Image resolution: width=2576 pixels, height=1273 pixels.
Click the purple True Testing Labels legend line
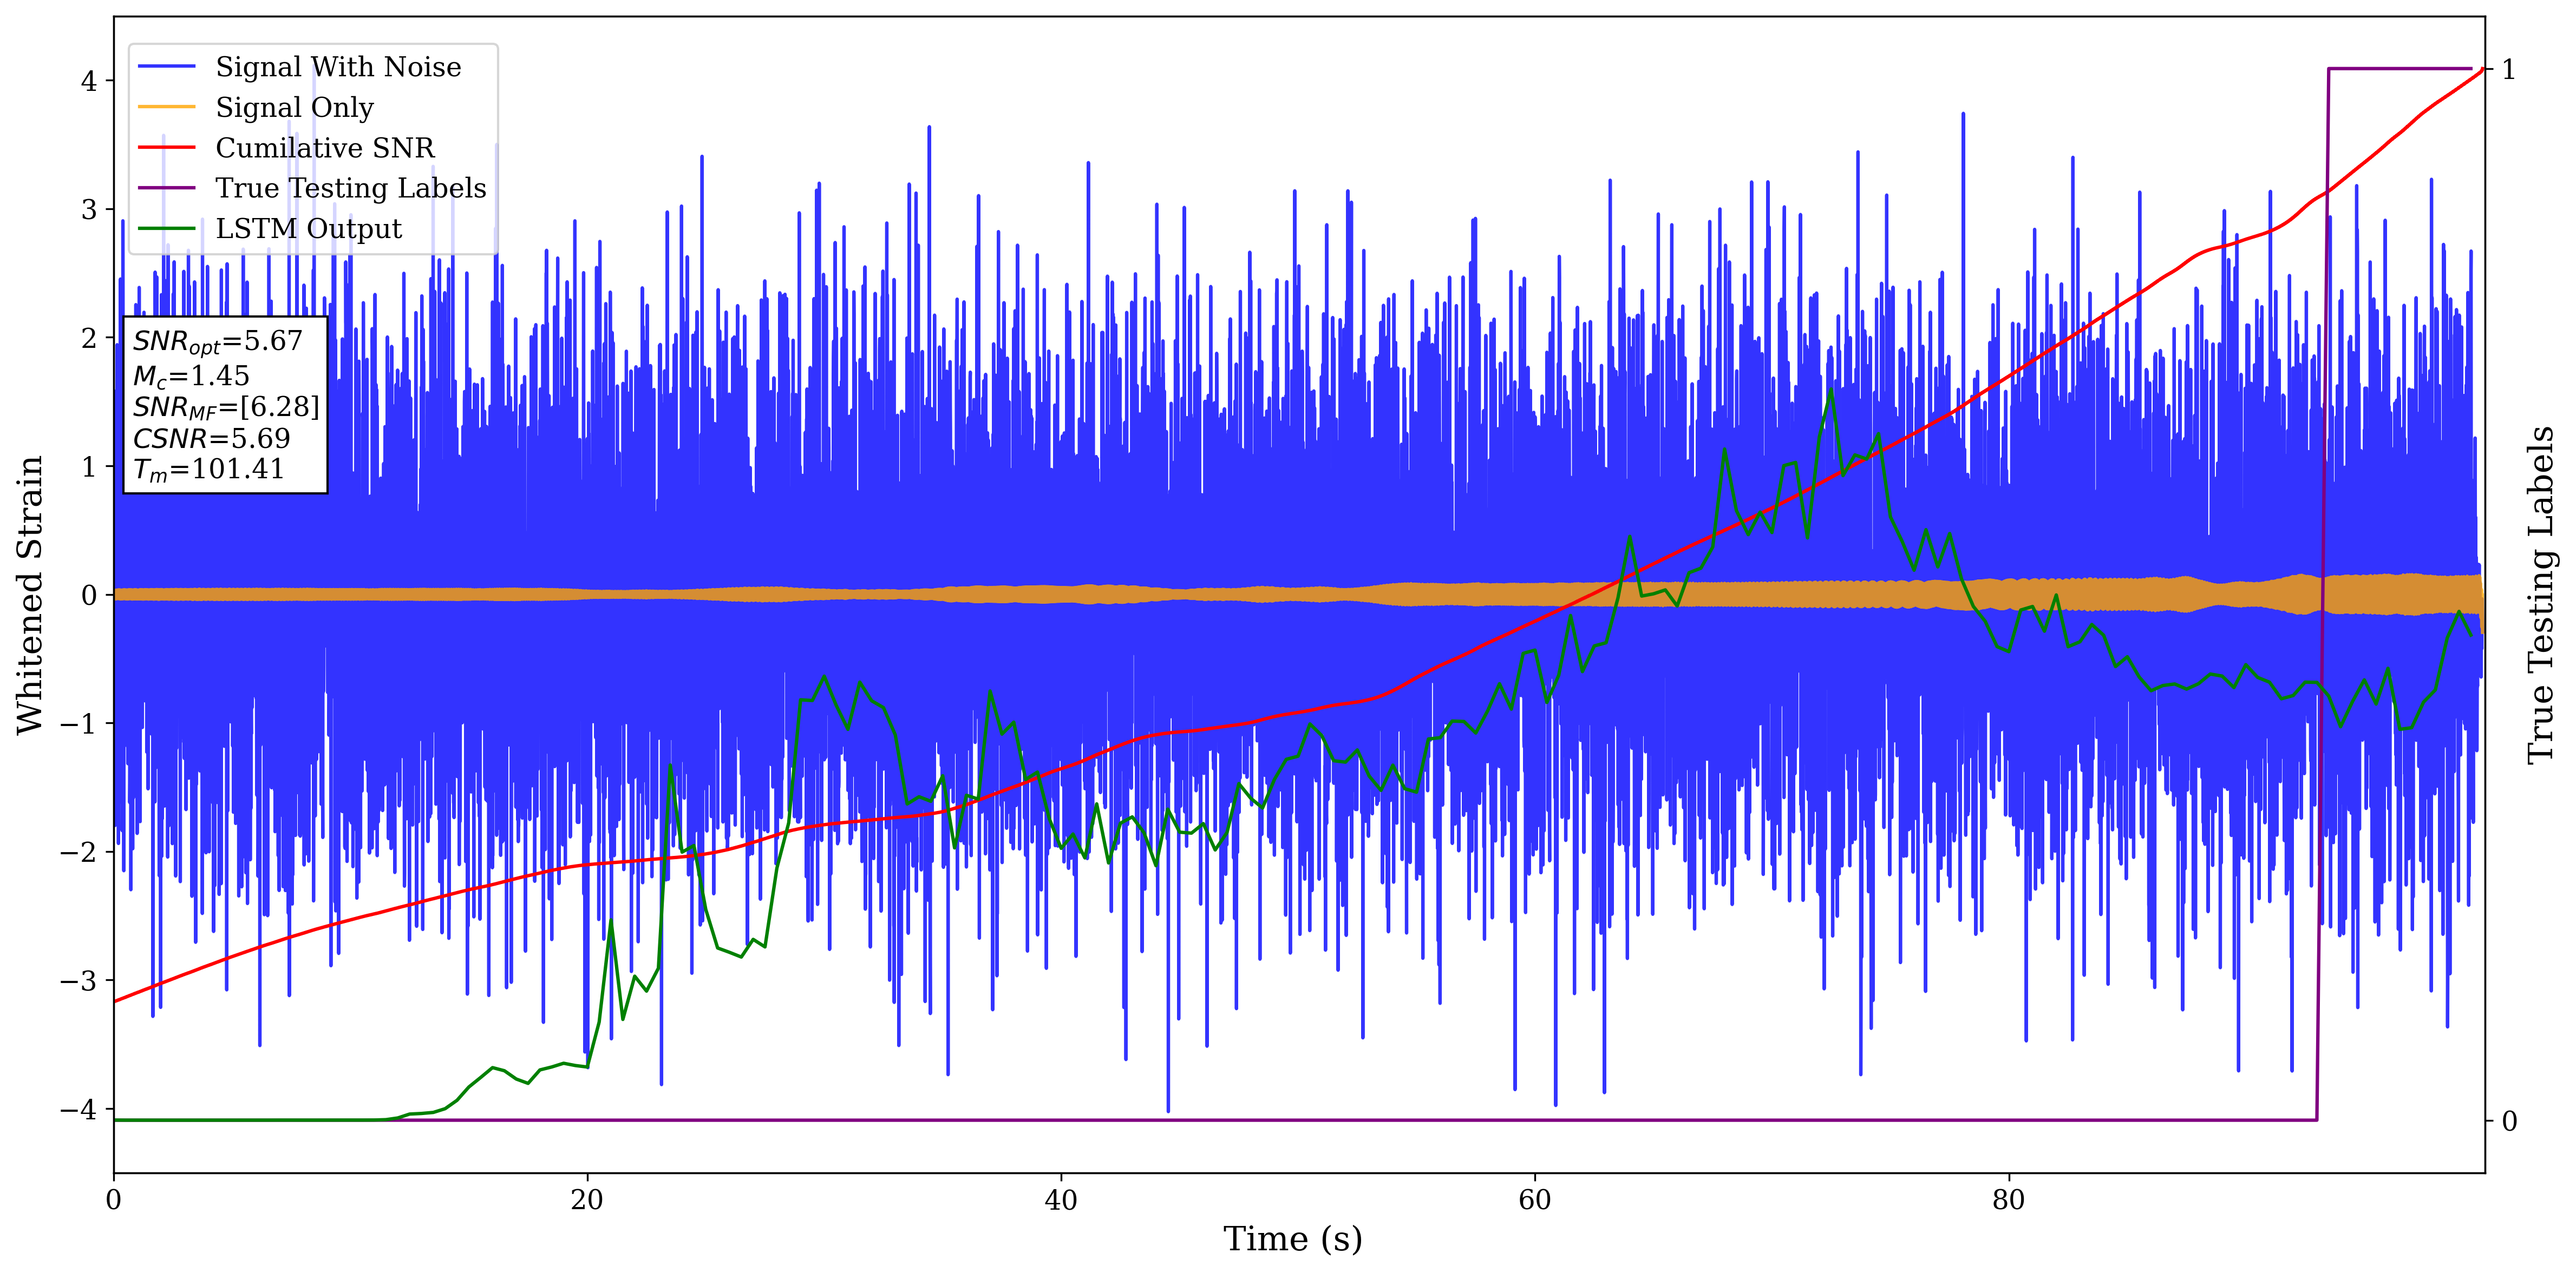[166, 188]
